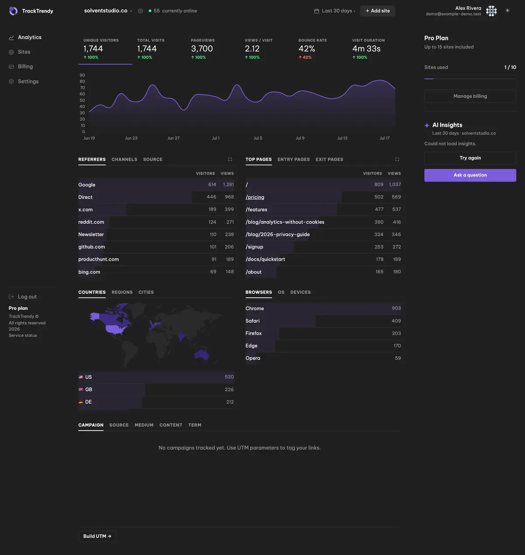Select the reddit.com referrer row
The height and width of the screenshot is (555, 525).
(x=156, y=222)
